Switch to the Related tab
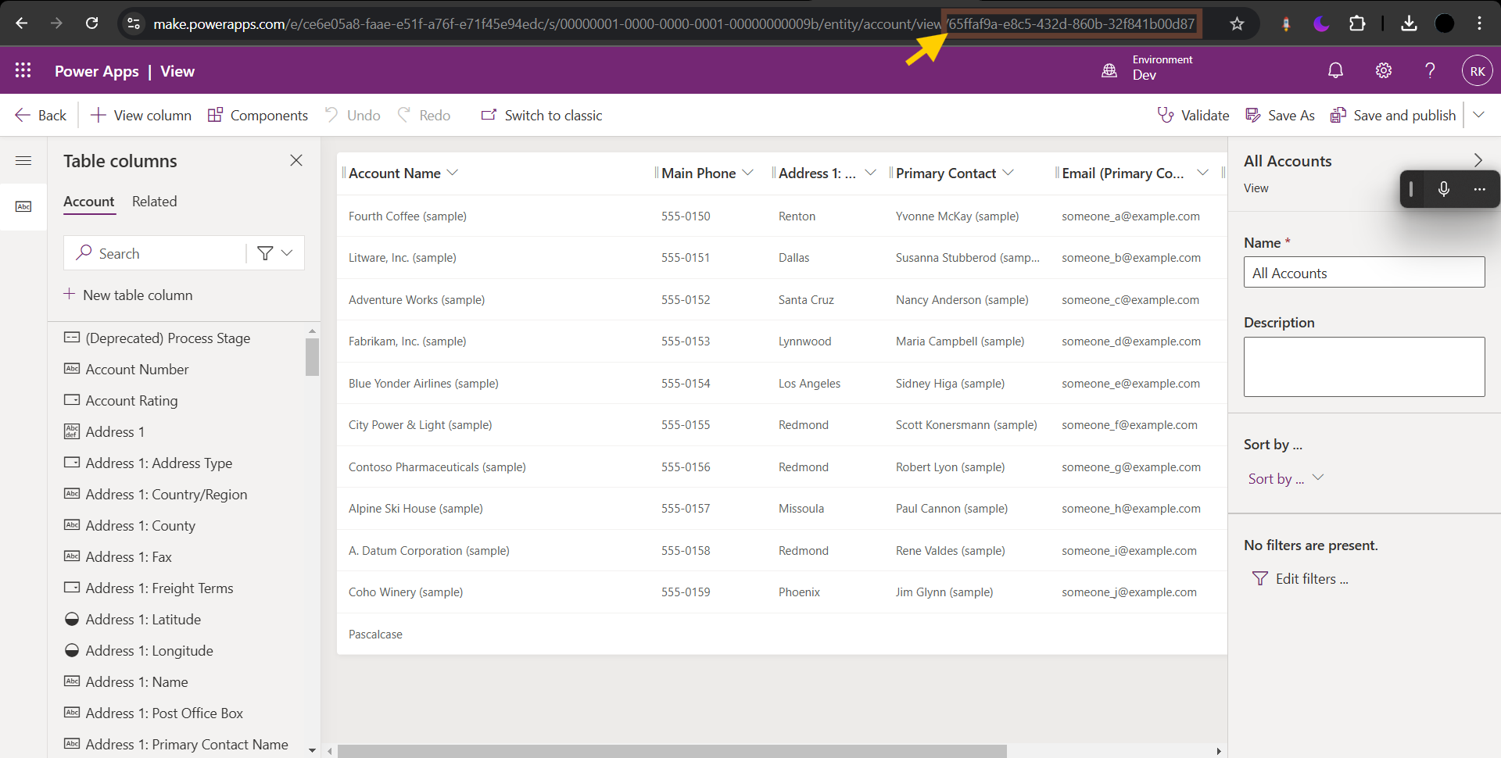This screenshot has width=1501, height=758. [154, 202]
